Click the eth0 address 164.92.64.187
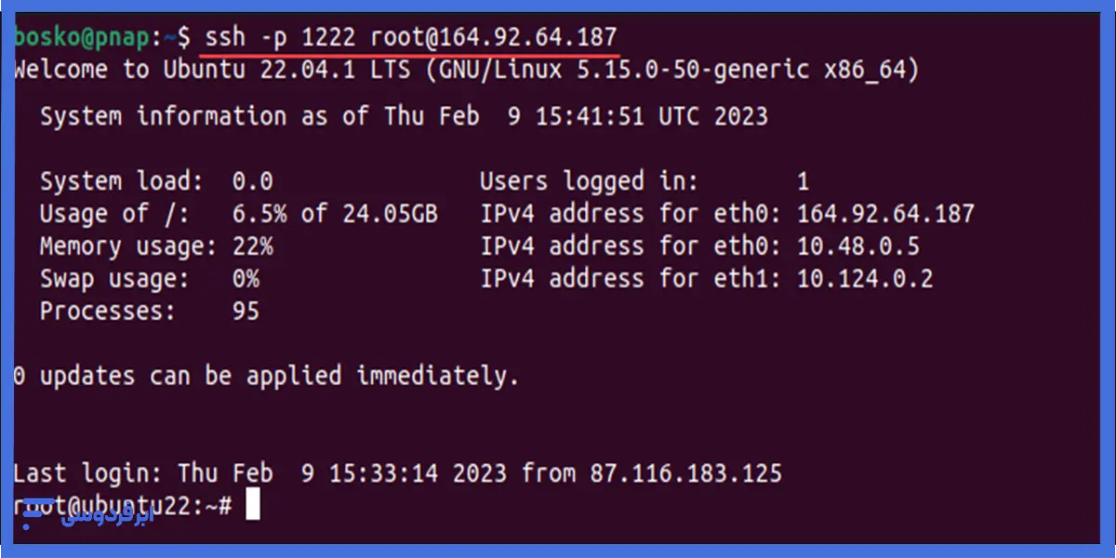1116x558 pixels. pyautogui.click(x=885, y=214)
